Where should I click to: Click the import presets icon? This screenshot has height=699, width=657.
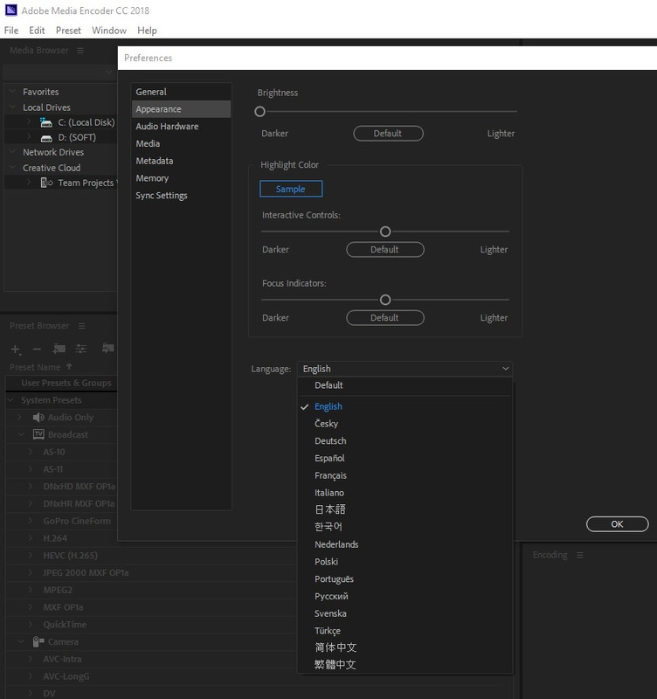click(107, 348)
